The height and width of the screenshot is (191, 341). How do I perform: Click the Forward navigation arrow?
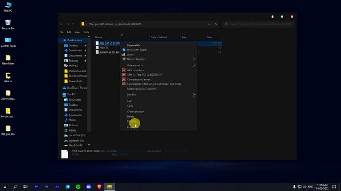68,24
